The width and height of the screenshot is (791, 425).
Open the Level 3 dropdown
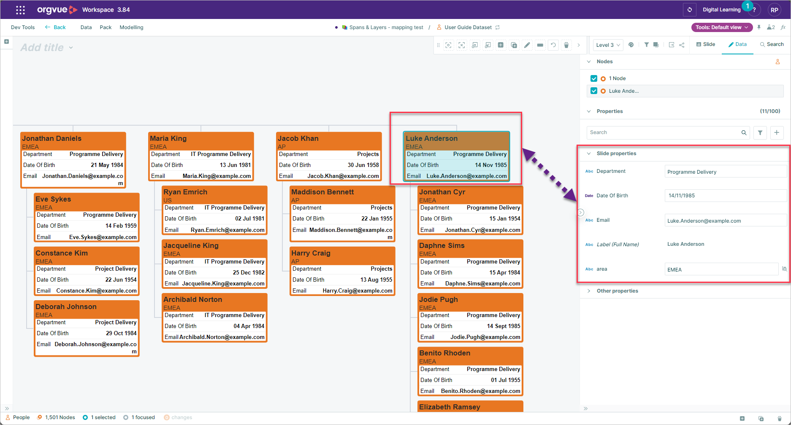click(x=608, y=45)
